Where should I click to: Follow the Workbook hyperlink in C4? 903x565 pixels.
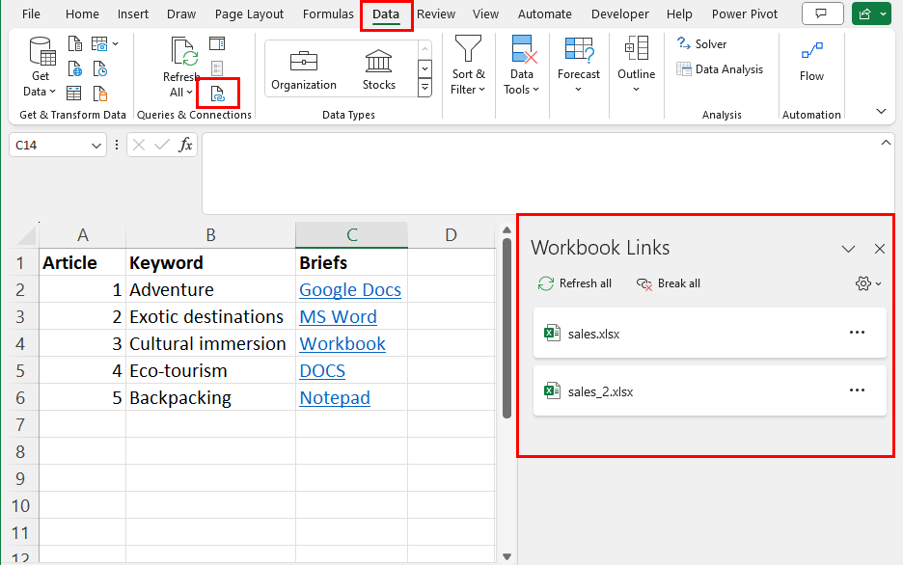point(342,343)
